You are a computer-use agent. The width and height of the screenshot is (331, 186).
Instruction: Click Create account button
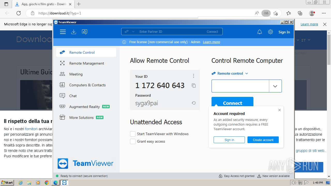pyautogui.click(x=263, y=140)
